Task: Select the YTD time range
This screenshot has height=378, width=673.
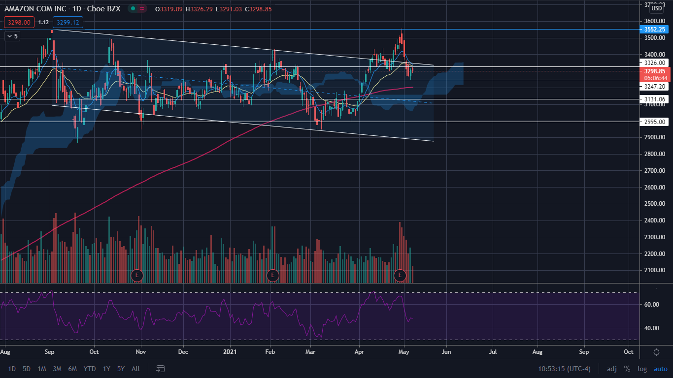Action: [90, 369]
